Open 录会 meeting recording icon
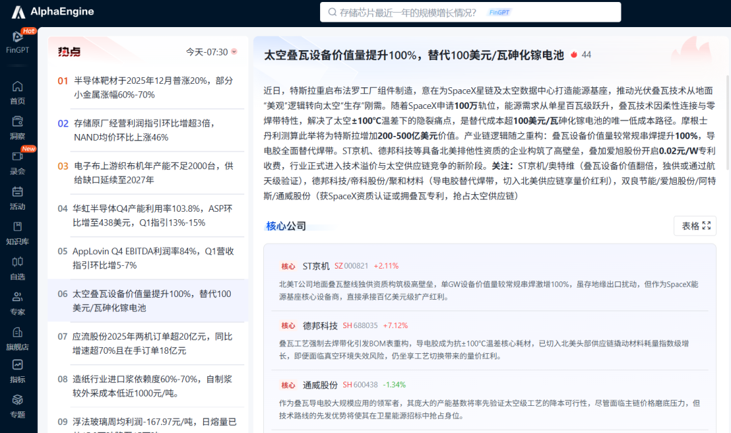This screenshot has width=731, height=433. click(x=18, y=157)
